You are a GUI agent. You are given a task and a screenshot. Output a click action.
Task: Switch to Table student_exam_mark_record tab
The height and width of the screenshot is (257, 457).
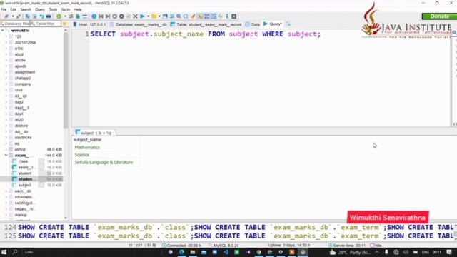point(206,24)
